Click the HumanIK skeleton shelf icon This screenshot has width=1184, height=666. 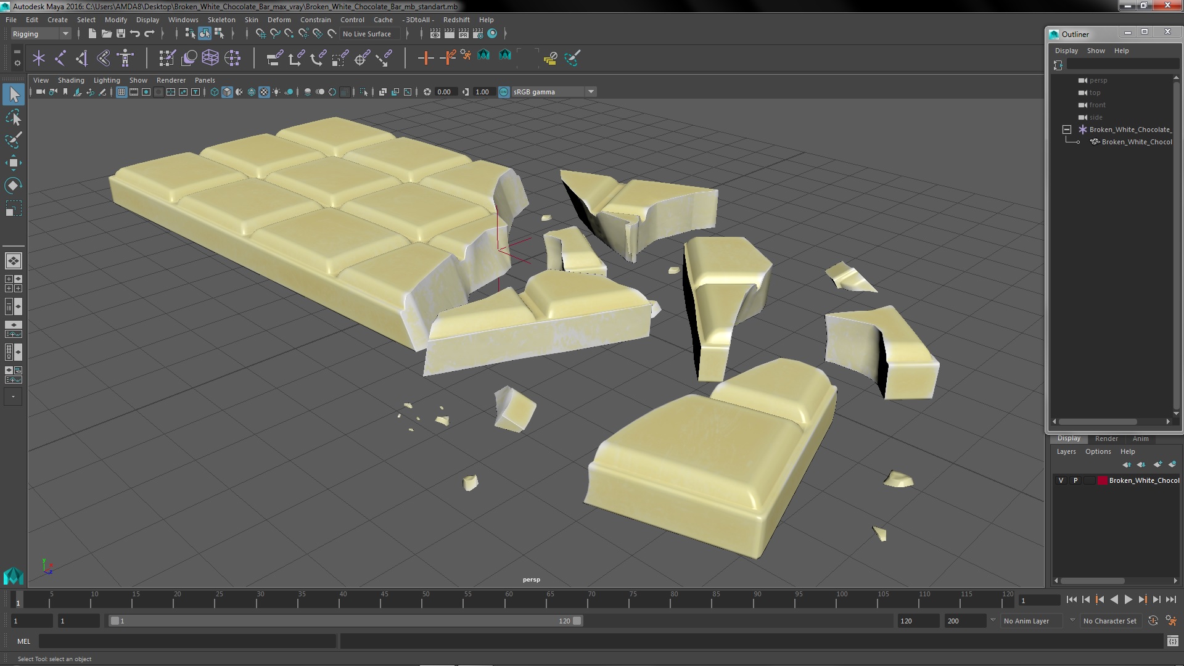click(x=125, y=59)
